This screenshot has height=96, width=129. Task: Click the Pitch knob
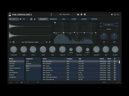(x=33, y=49)
